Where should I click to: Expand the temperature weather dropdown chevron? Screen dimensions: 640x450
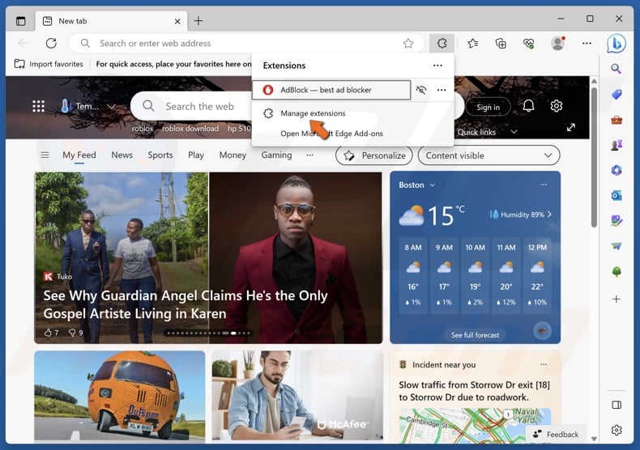coord(111,107)
